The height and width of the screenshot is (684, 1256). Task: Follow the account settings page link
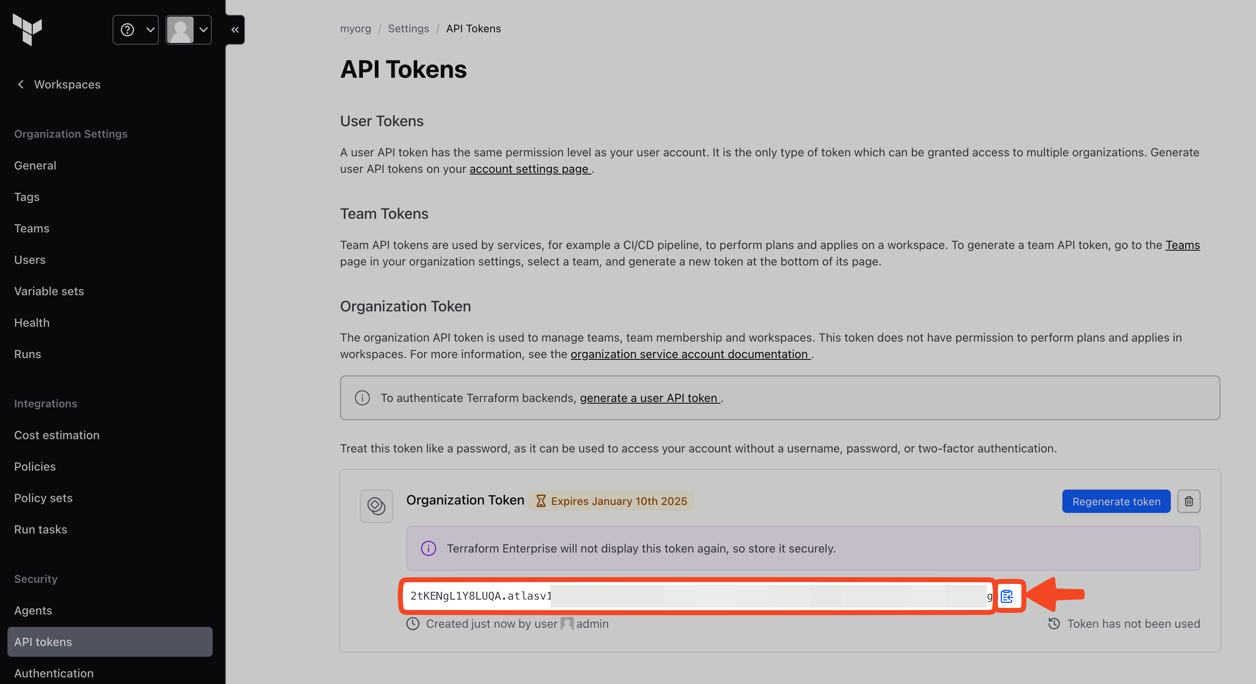click(530, 169)
